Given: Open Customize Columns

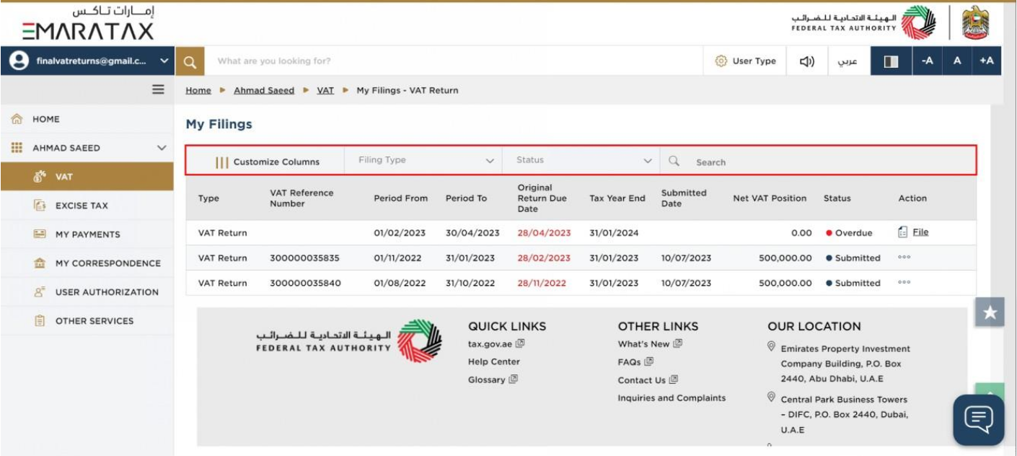Looking at the screenshot, I should (x=268, y=162).
